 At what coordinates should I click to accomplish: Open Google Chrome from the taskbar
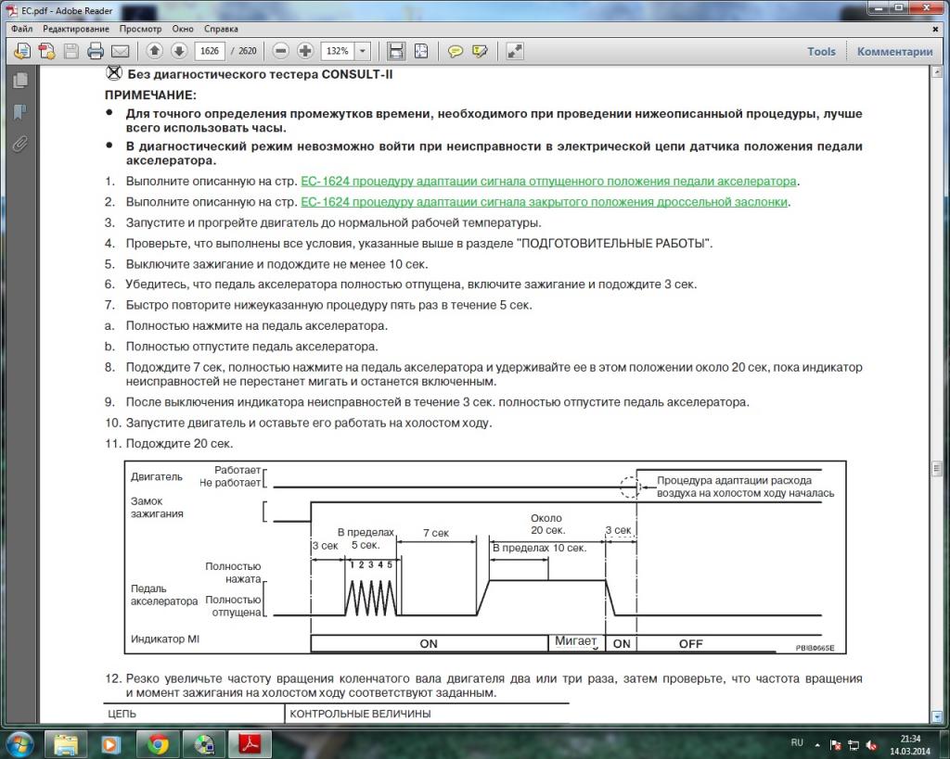pos(158,744)
